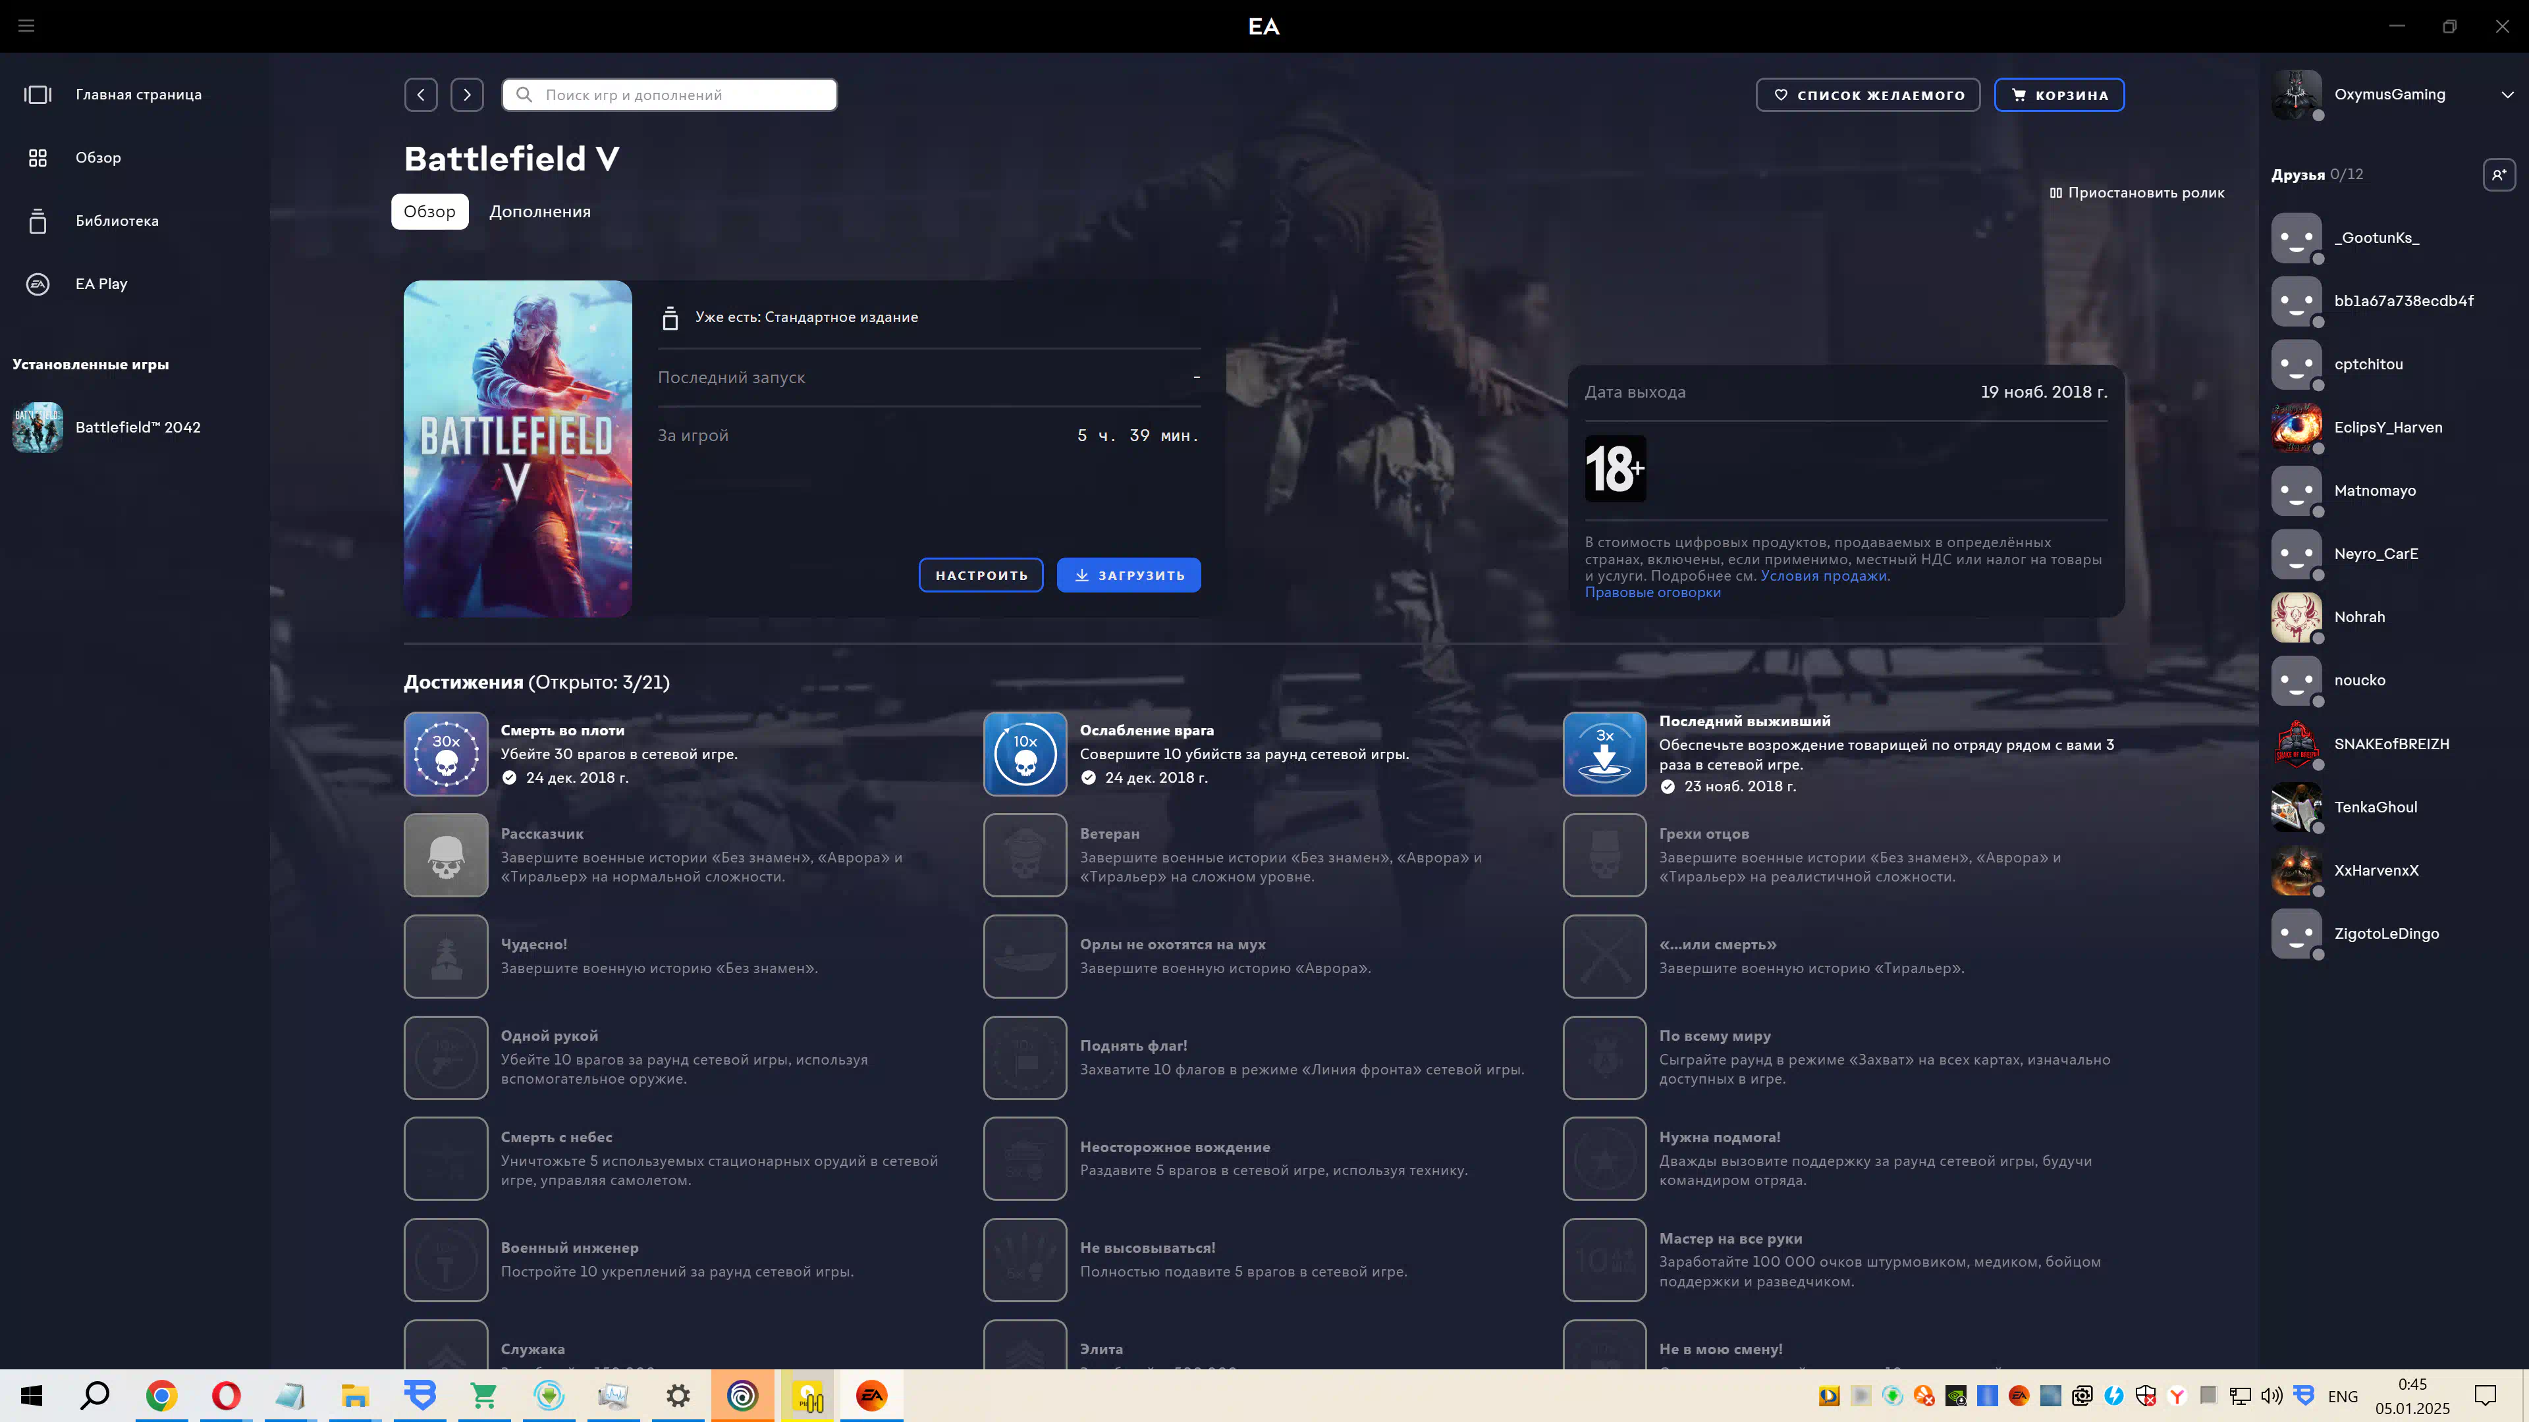Click Одной рукой achievement icon
Viewport: 2529px width, 1422px height.
click(446, 1058)
